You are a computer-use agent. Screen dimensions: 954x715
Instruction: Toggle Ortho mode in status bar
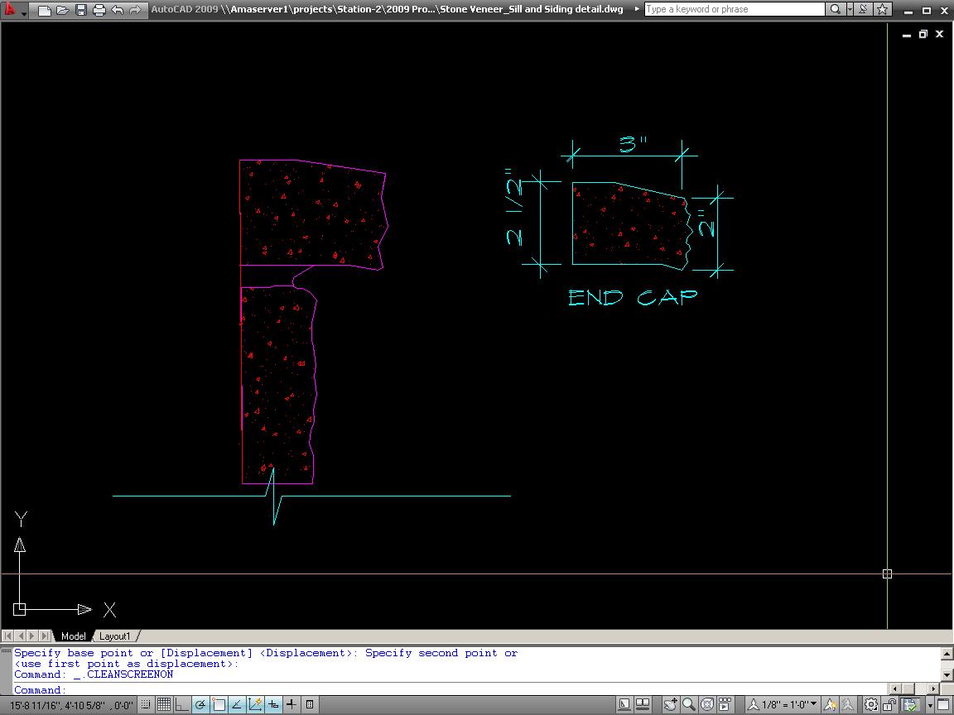[x=182, y=705]
